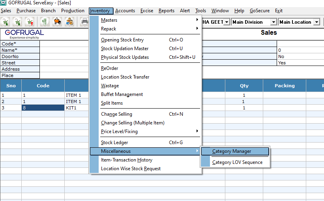Viewport: 324px width, 201px height.
Task: Select Category Manager from submenu
Action: coord(232,151)
